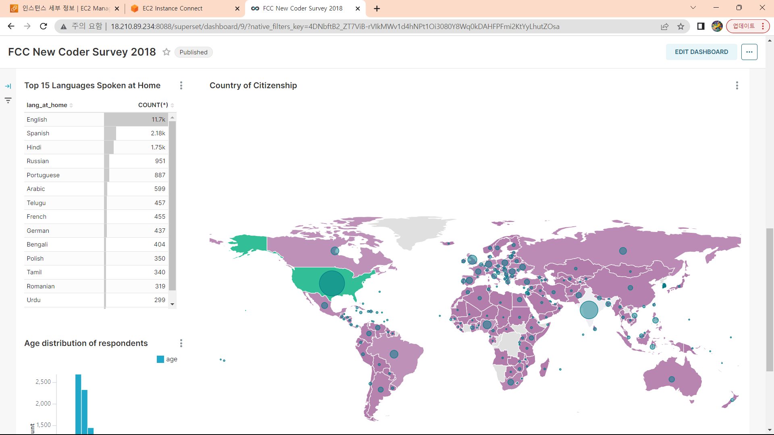Toggle the age legend series
This screenshot has width=774, height=435.
pyautogui.click(x=167, y=359)
